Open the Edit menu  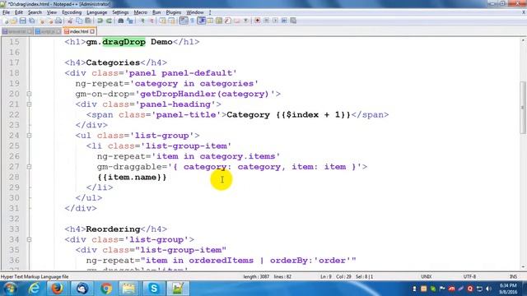(x=19, y=12)
